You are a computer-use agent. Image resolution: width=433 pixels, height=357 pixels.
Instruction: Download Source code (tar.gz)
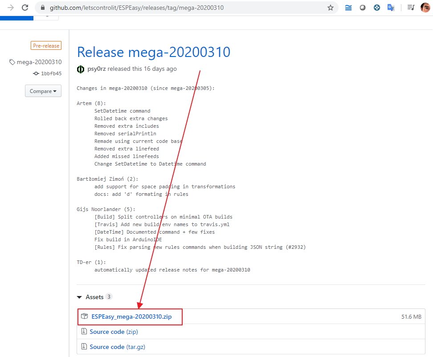click(x=117, y=347)
